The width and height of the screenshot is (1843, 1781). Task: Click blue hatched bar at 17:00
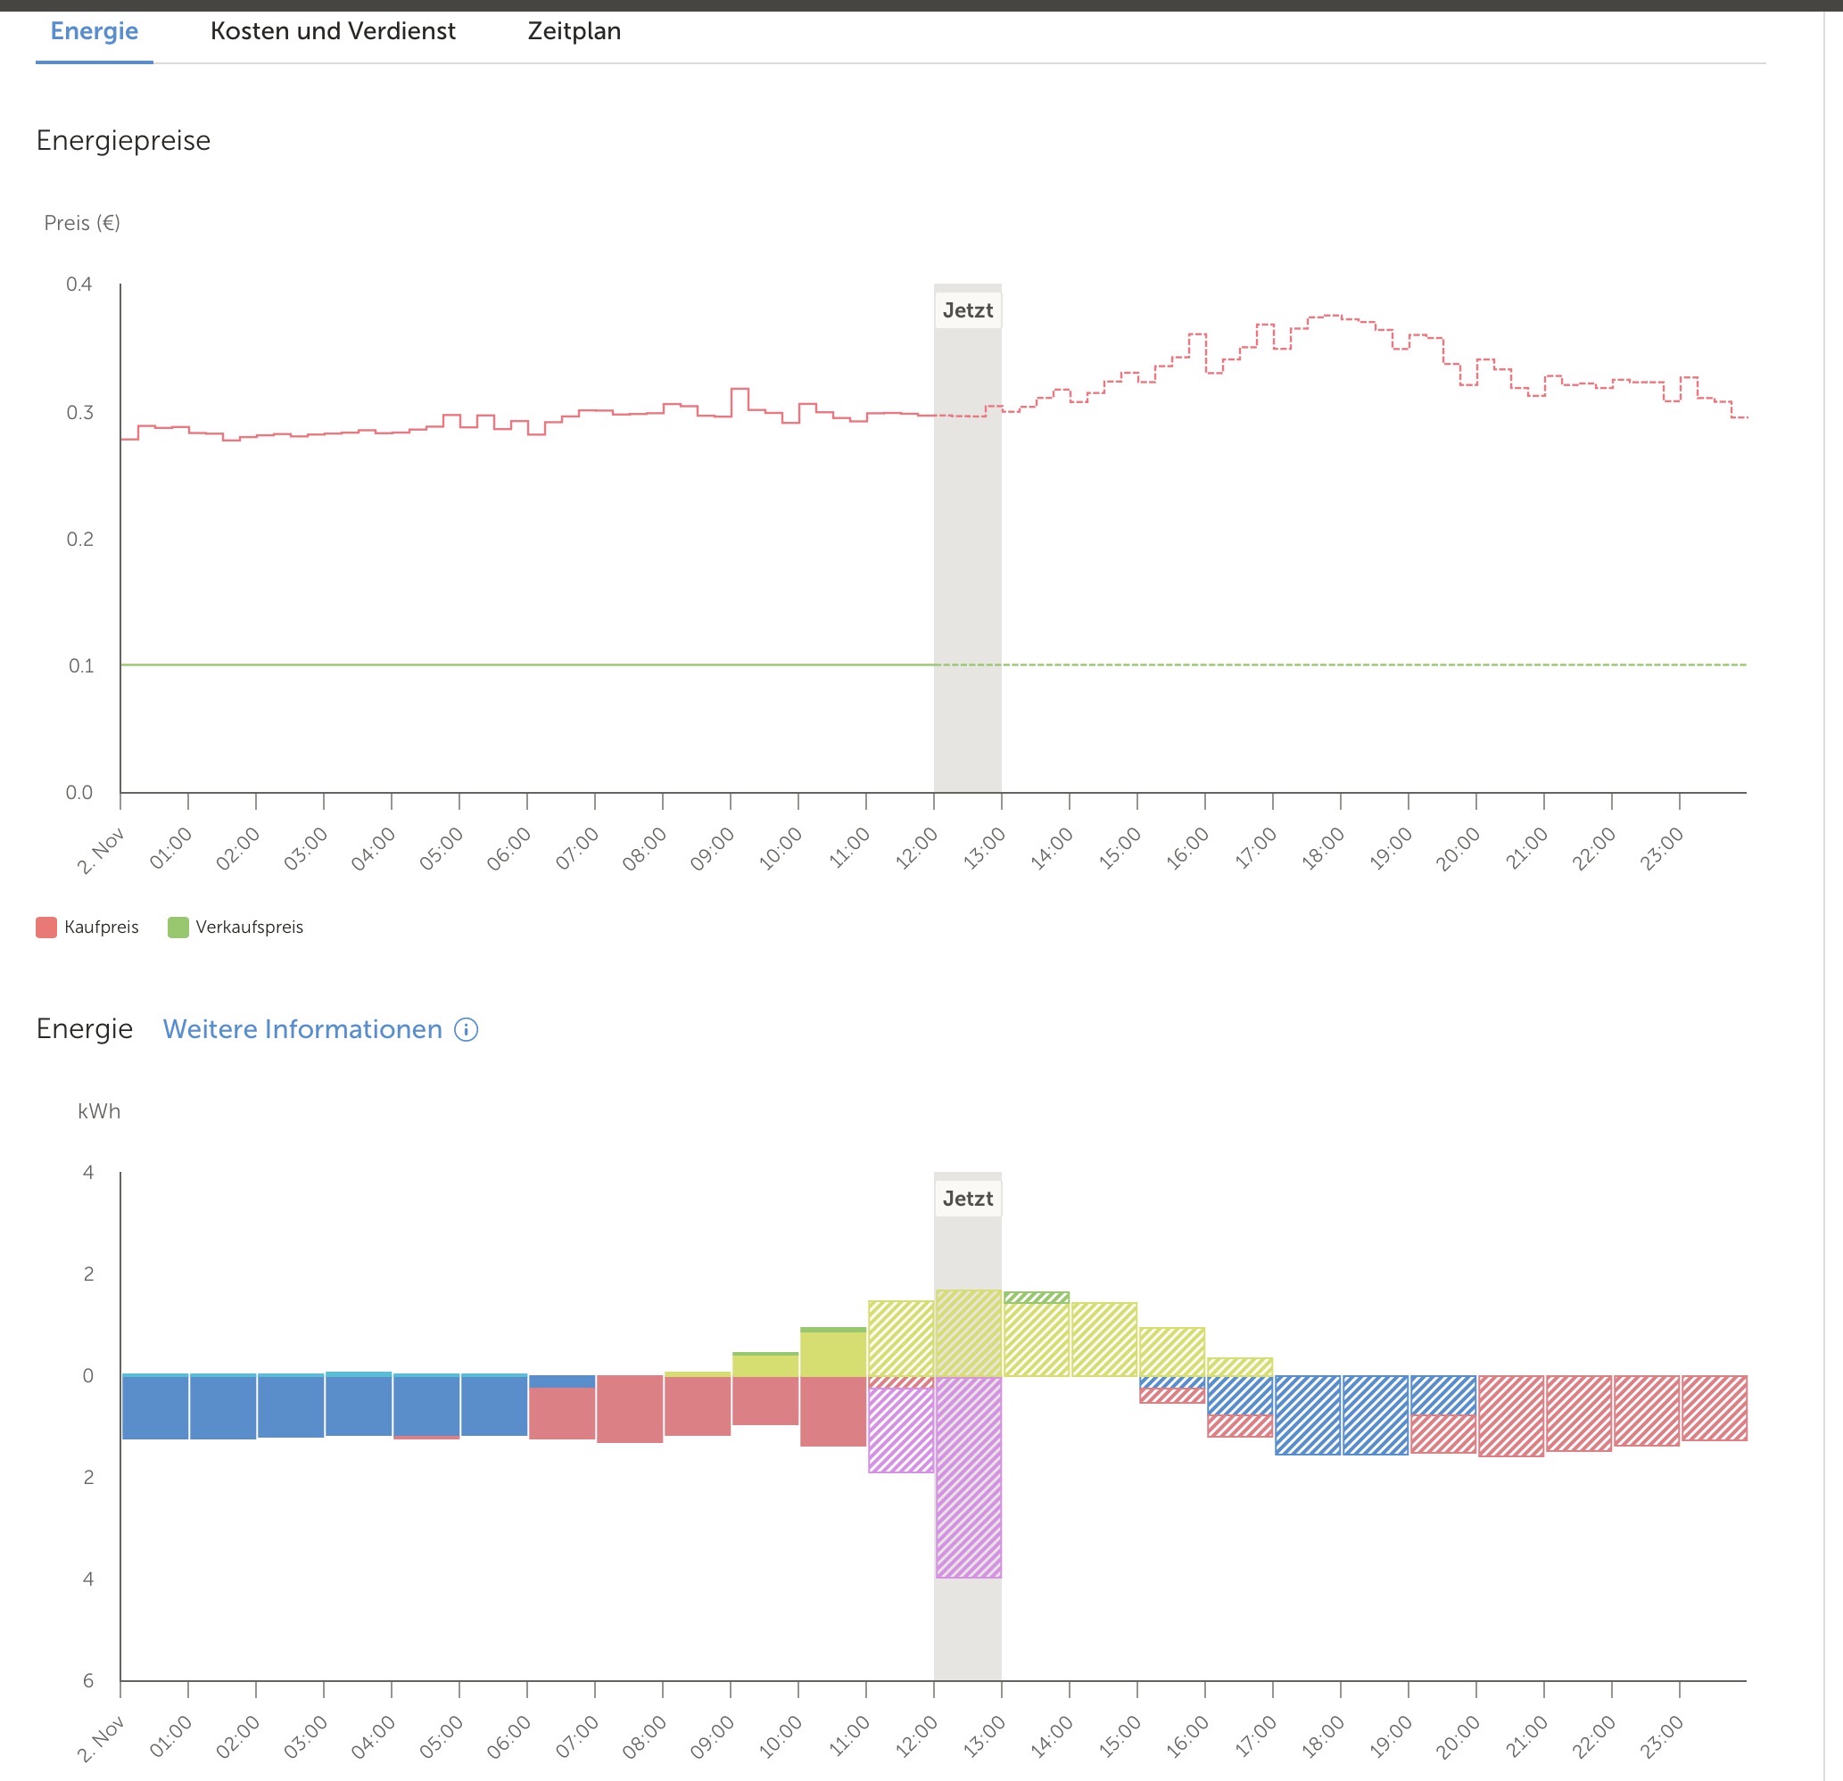(1307, 1414)
